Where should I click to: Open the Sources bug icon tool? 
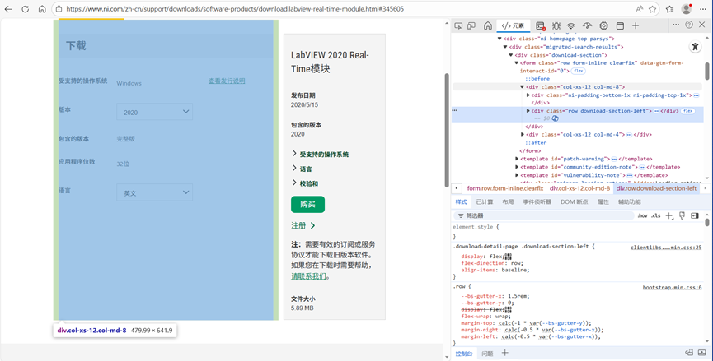coord(556,25)
